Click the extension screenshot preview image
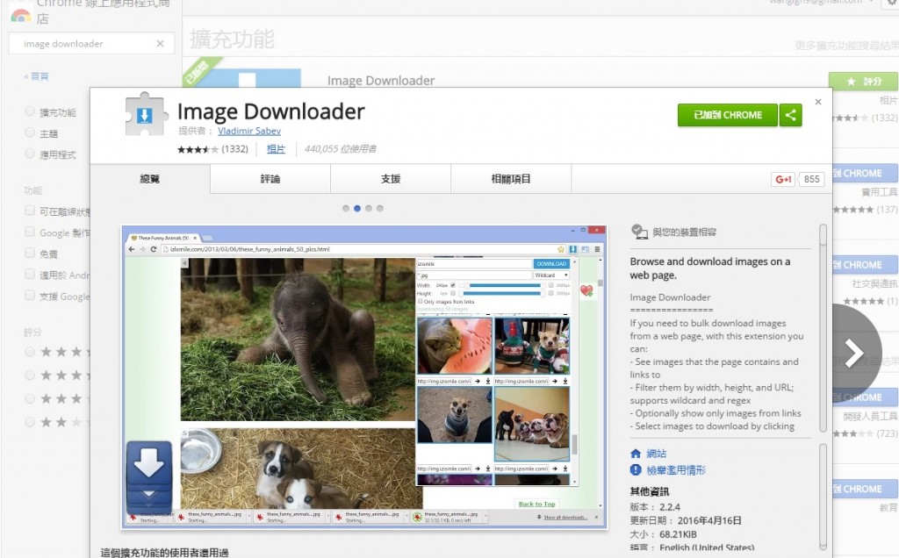The width and height of the screenshot is (899, 558). [364, 377]
